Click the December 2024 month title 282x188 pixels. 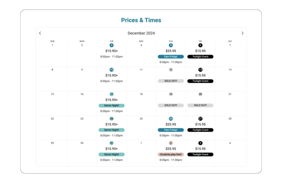point(141,33)
